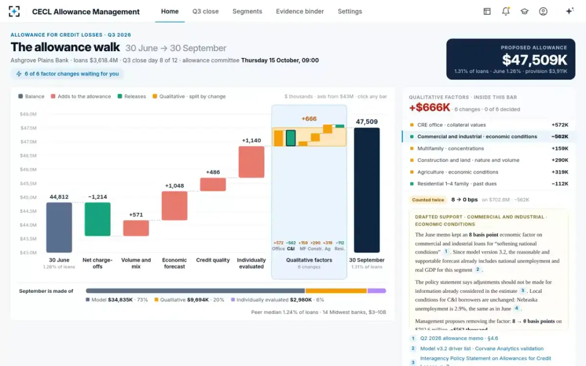Open the Evidence binder tab
The width and height of the screenshot is (586, 366).
pos(300,11)
